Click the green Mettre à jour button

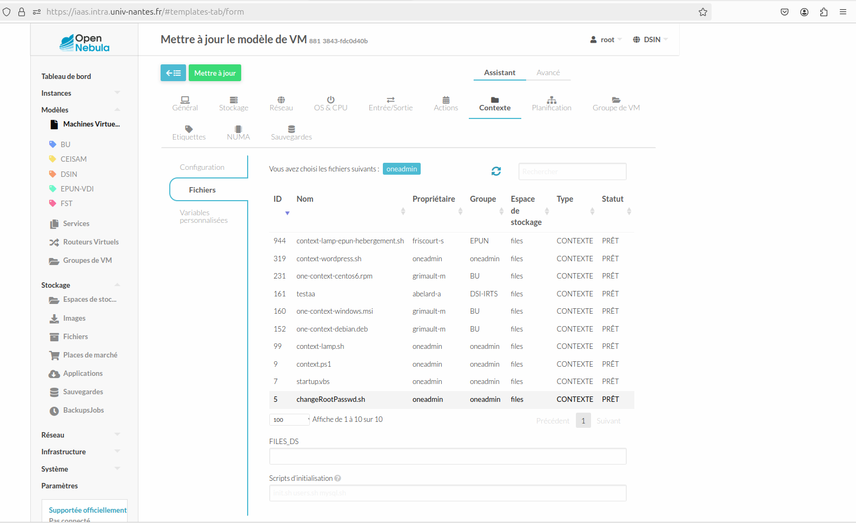pos(215,73)
